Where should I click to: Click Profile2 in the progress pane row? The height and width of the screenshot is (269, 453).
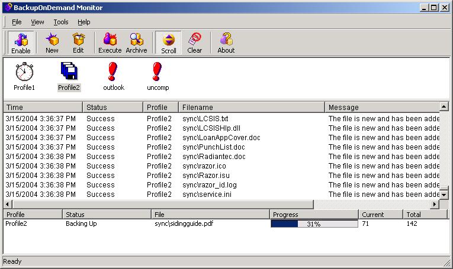pos(16,223)
